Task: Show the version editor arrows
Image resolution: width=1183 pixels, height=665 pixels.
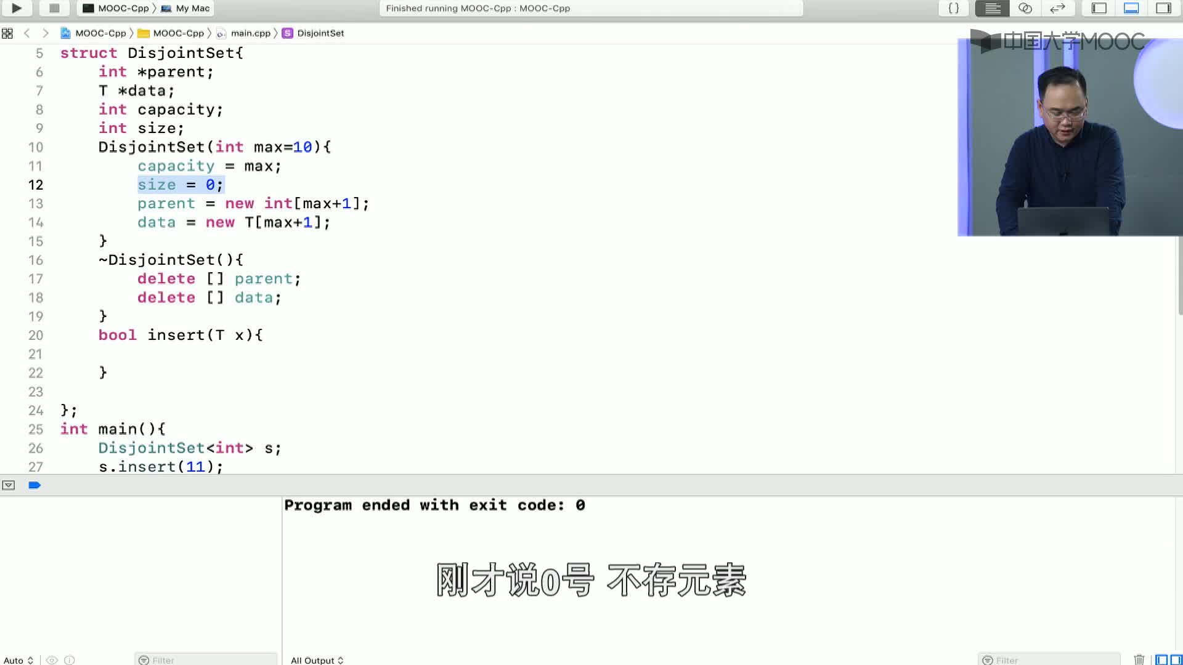Action: 1057,8
